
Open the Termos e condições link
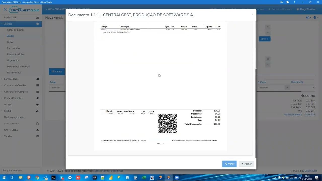pyautogui.click(x=113, y=171)
